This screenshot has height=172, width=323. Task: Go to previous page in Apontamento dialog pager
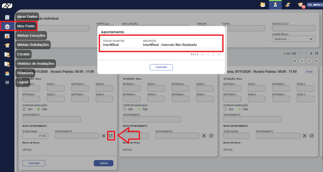click(x=208, y=54)
